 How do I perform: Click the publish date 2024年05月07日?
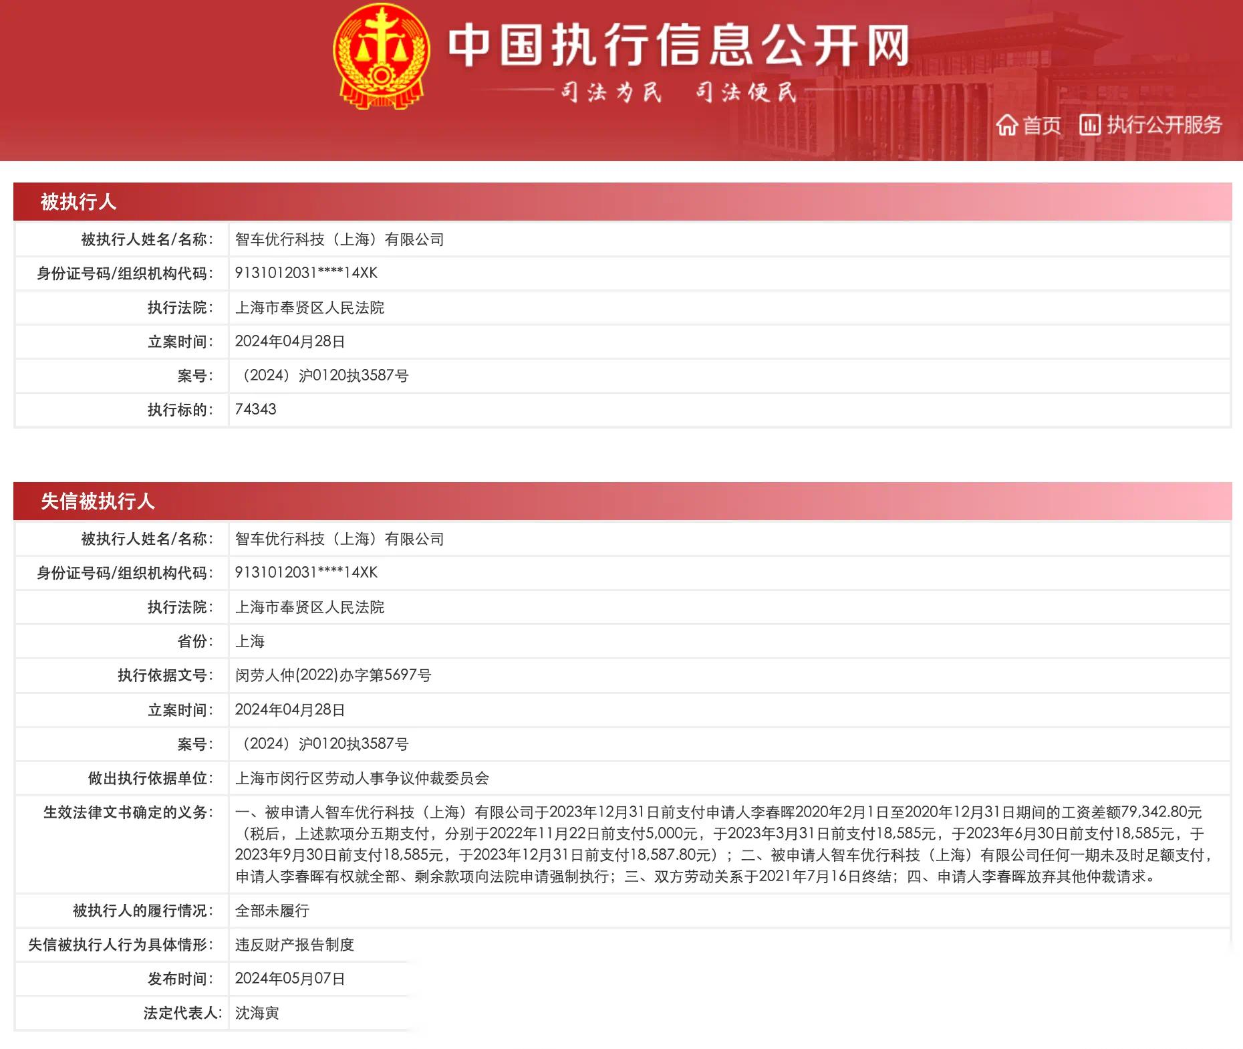(x=290, y=978)
